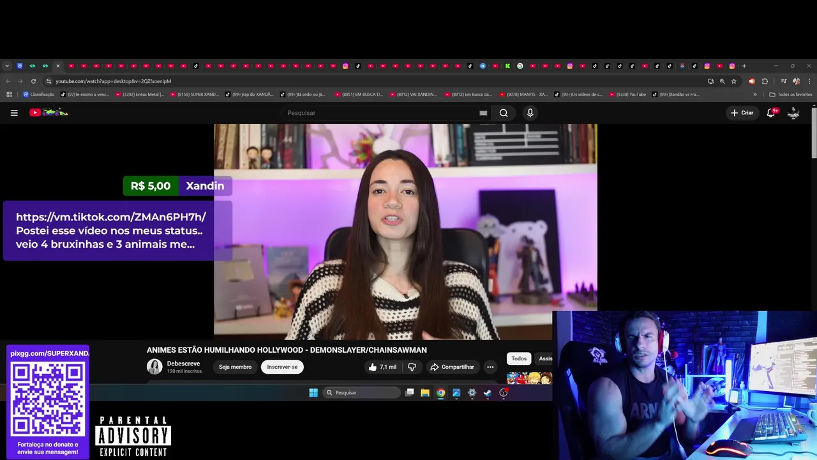
Task: Open the Chrome three-dot menu
Action: pyautogui.click(x=809, y=81)
